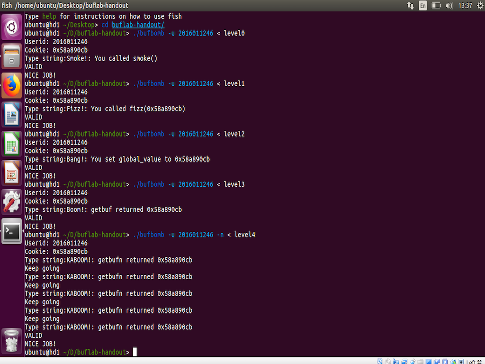This screenshot has height=364, width=485.
Task: Click the 'cd' command on the second line
Action: coord(105,25)
